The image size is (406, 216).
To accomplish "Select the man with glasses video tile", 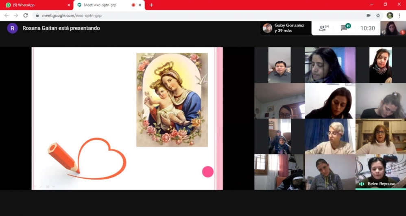I will point(279,65).
